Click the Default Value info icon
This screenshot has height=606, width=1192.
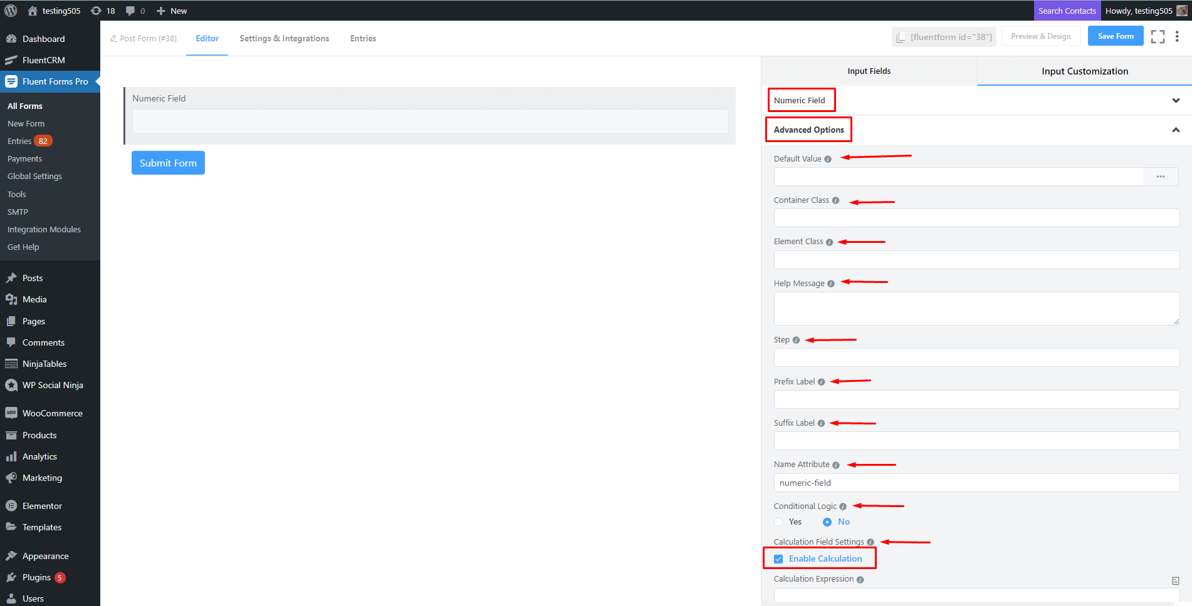coord(828,159)
